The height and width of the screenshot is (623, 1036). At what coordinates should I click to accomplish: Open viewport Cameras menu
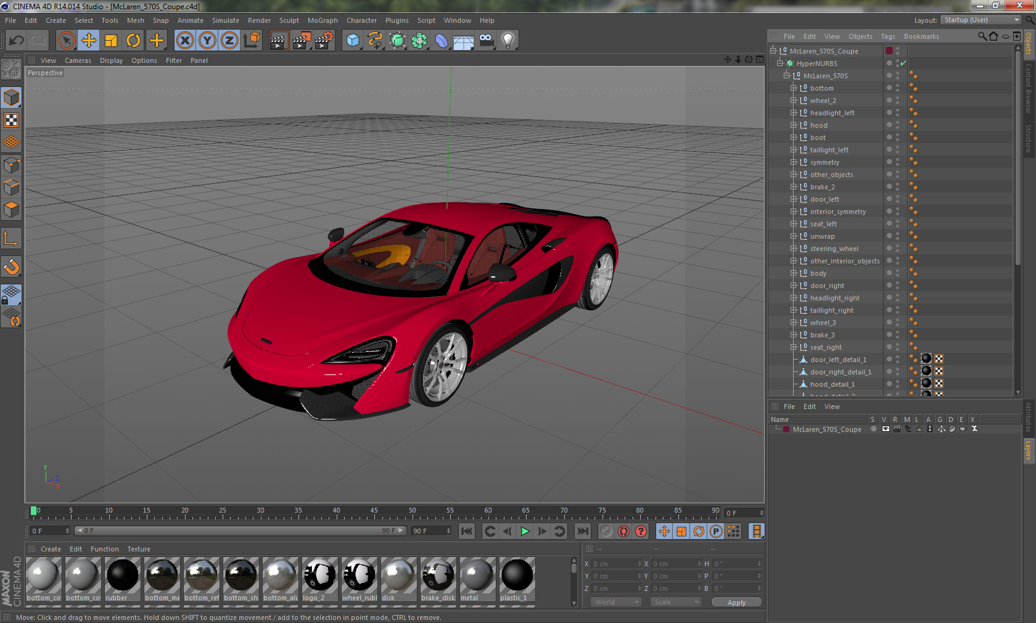(78, 60)
